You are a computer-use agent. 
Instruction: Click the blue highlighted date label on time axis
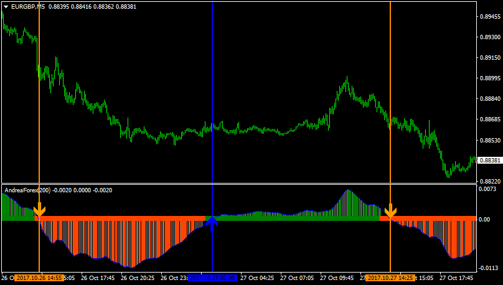(212, 278)
